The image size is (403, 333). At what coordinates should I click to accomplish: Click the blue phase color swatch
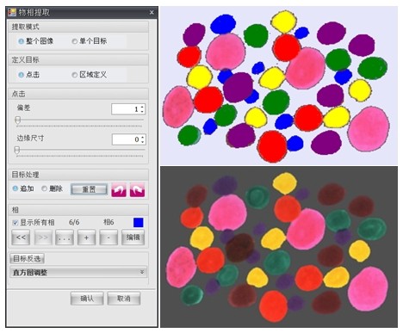pos(139,223)
